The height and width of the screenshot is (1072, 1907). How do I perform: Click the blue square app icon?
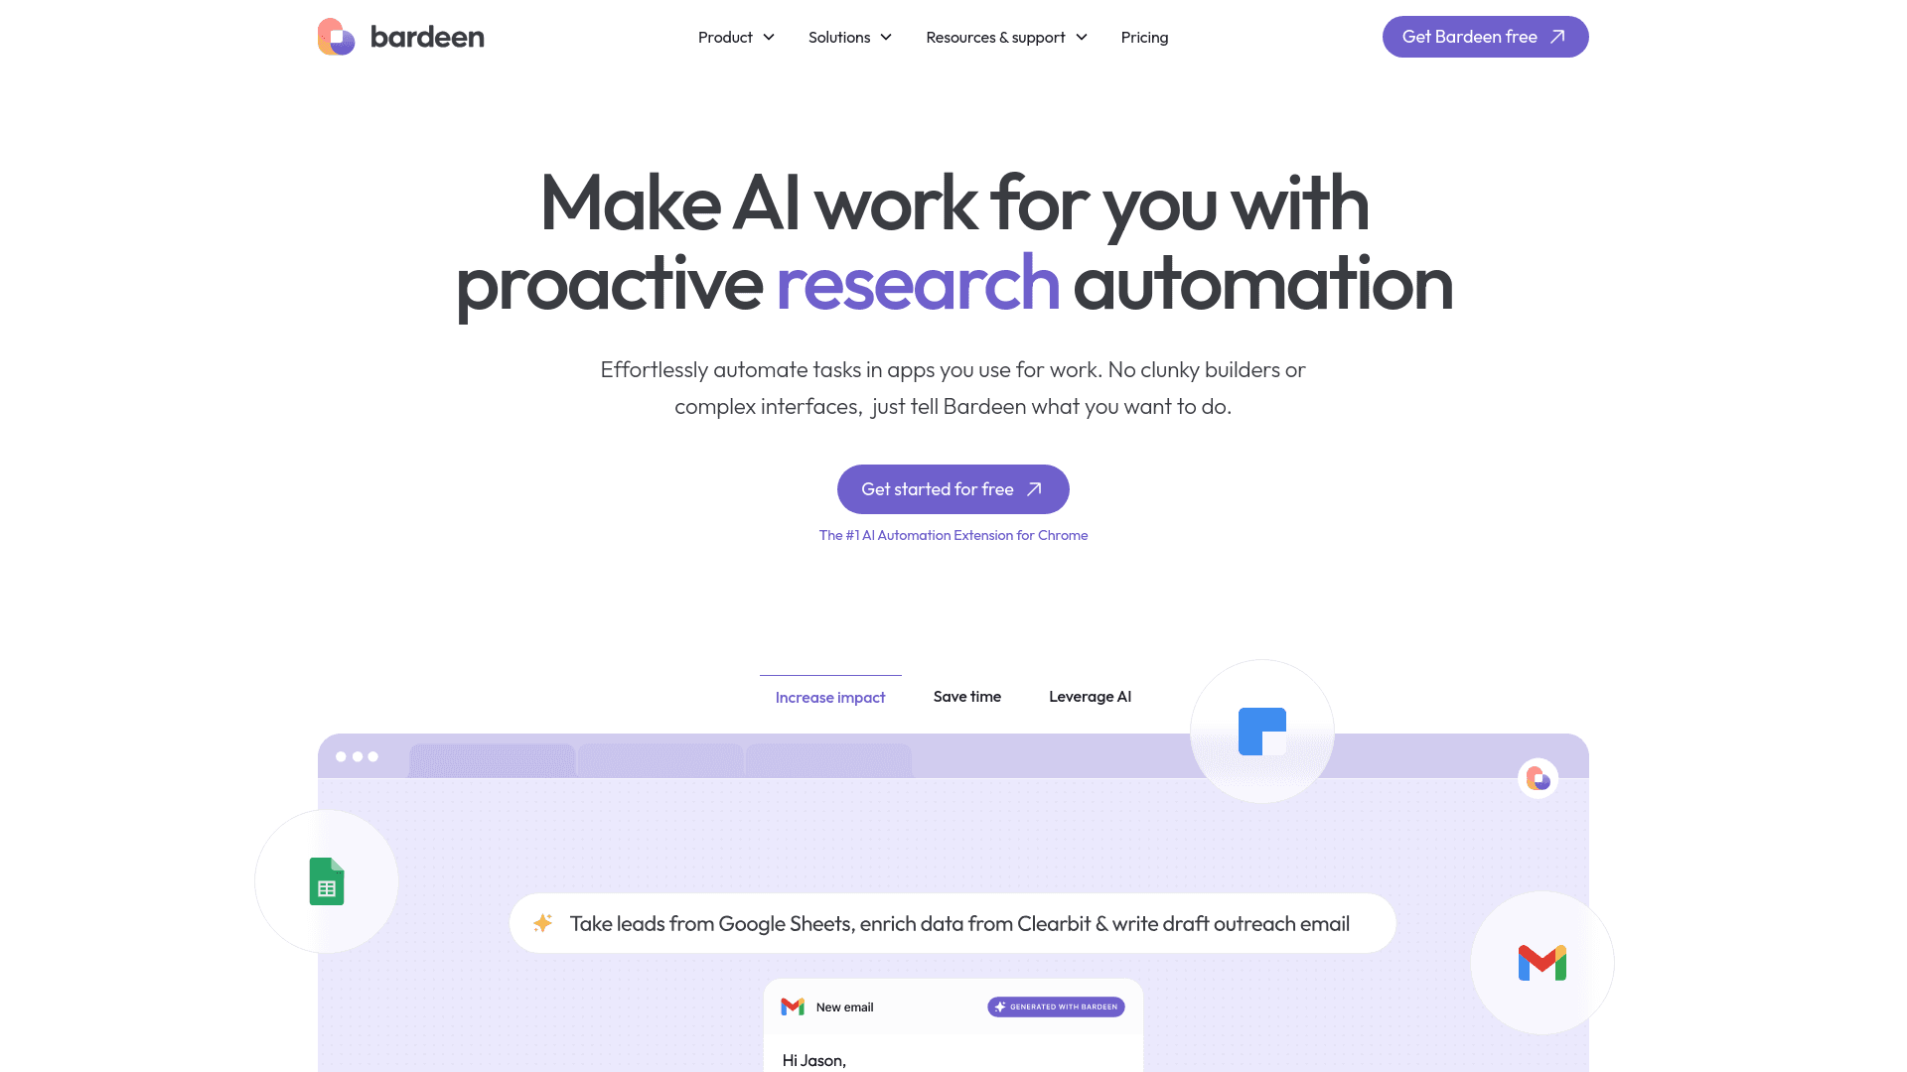click(x=1261, y=731)
